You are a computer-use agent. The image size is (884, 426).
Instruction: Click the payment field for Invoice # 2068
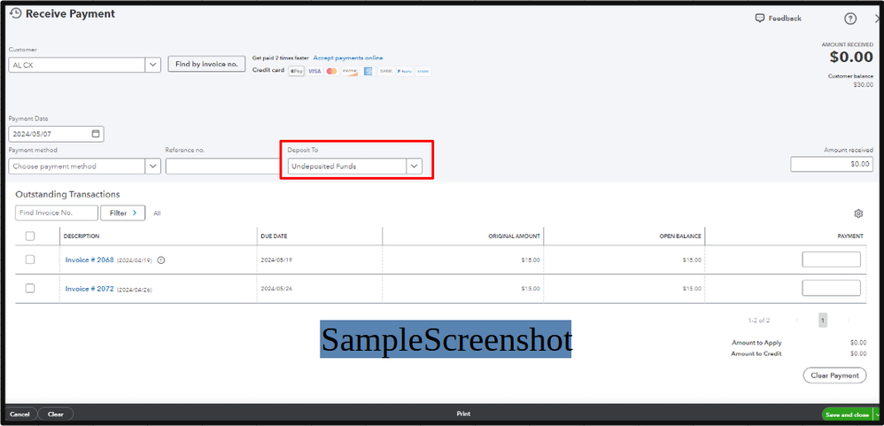pos(832,259)
